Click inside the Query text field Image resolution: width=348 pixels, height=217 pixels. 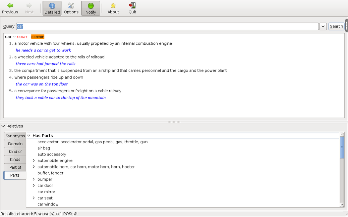point(166,26)
